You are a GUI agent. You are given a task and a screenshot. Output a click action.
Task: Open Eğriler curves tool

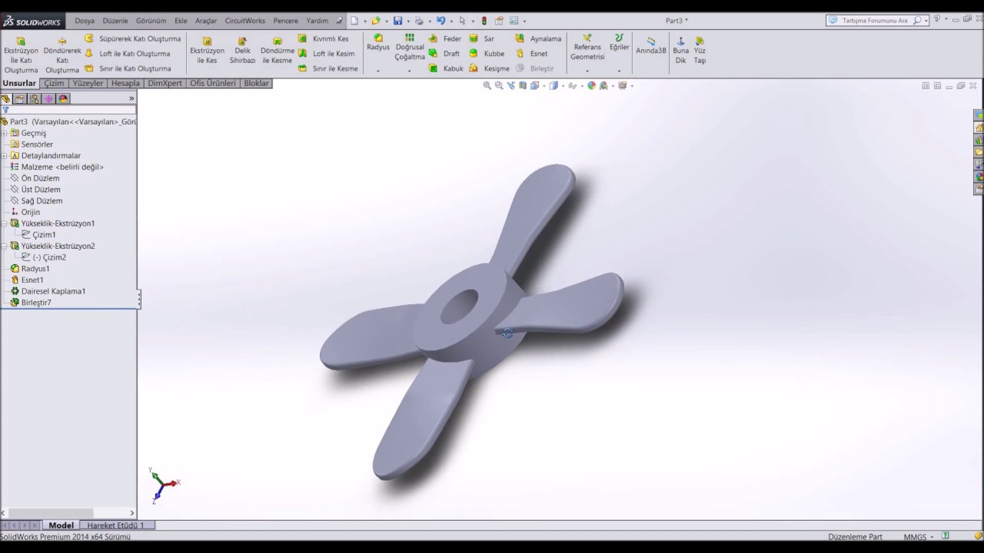click(x=620, y=42)
